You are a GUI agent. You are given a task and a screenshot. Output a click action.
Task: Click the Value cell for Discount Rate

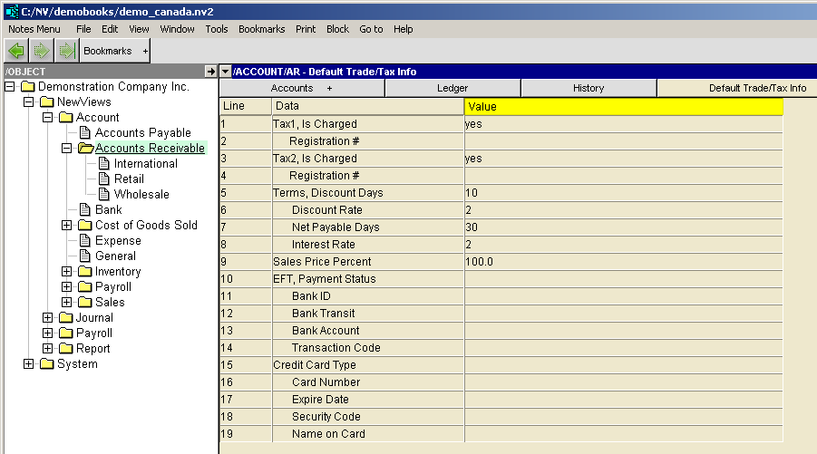622,210
